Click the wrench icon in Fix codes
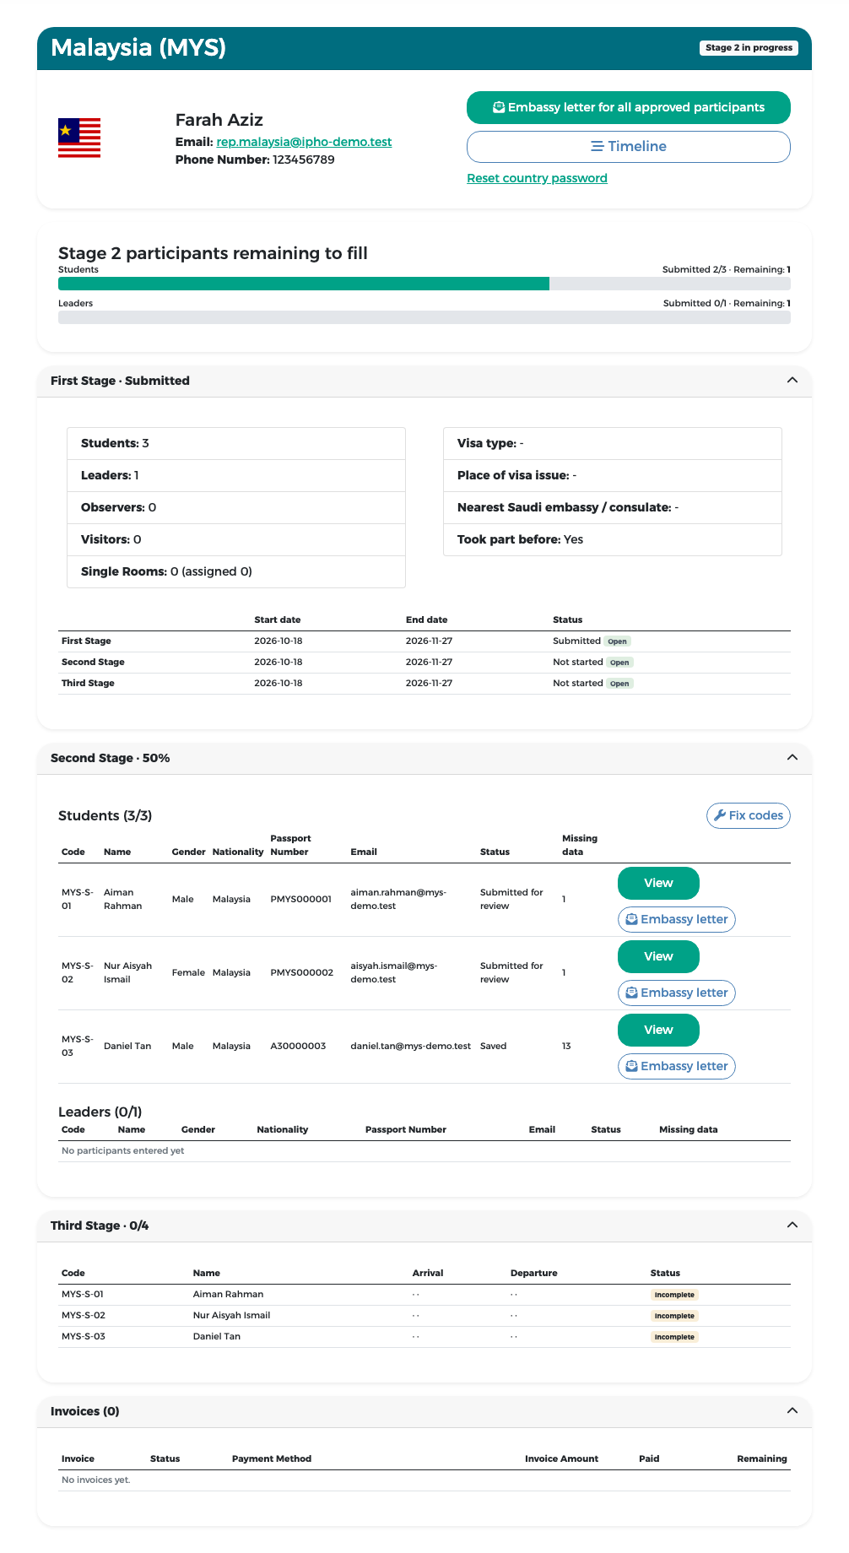This screenshot has width=849, height=1553. 720,815
